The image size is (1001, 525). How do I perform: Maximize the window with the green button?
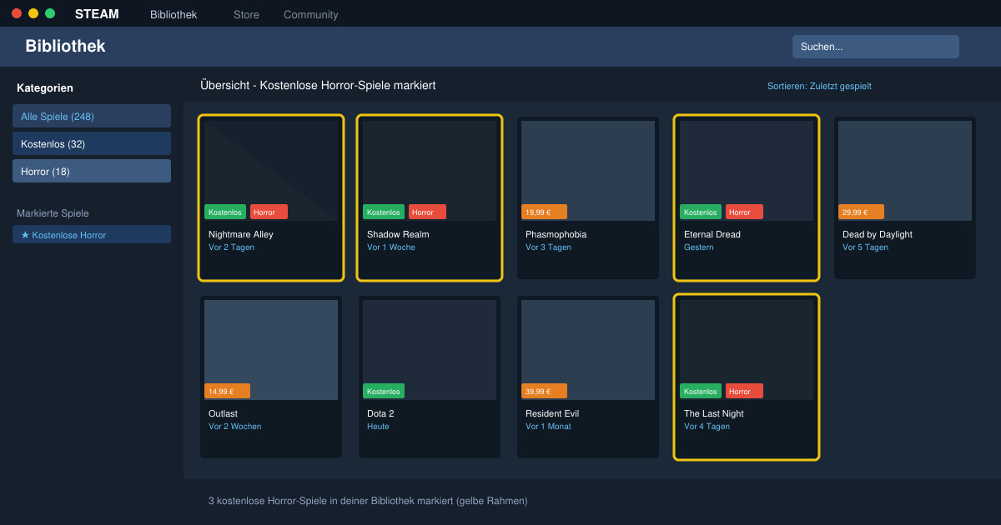tap(50, 13)
